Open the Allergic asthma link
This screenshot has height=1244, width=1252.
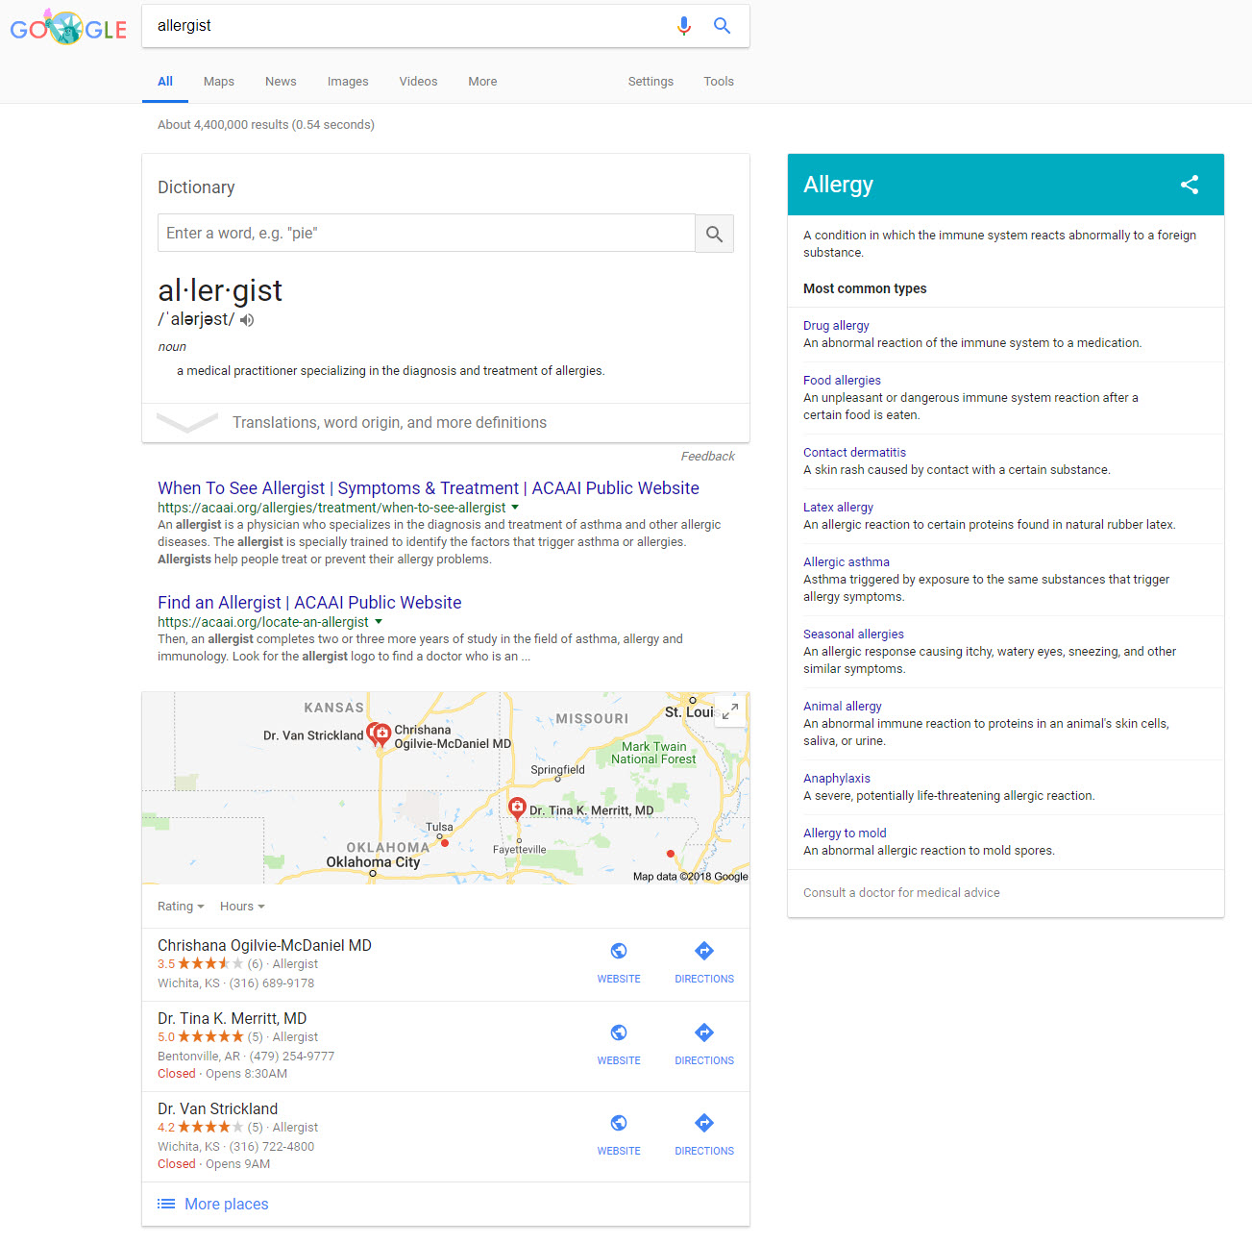pyautogui.click(x=847, y=562)
